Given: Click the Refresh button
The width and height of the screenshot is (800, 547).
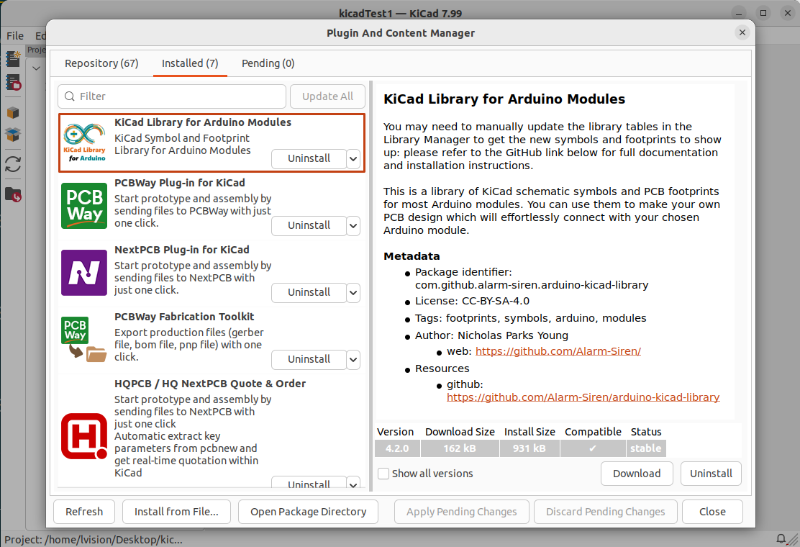Looking at the screenshot, I should coord(84,512).
